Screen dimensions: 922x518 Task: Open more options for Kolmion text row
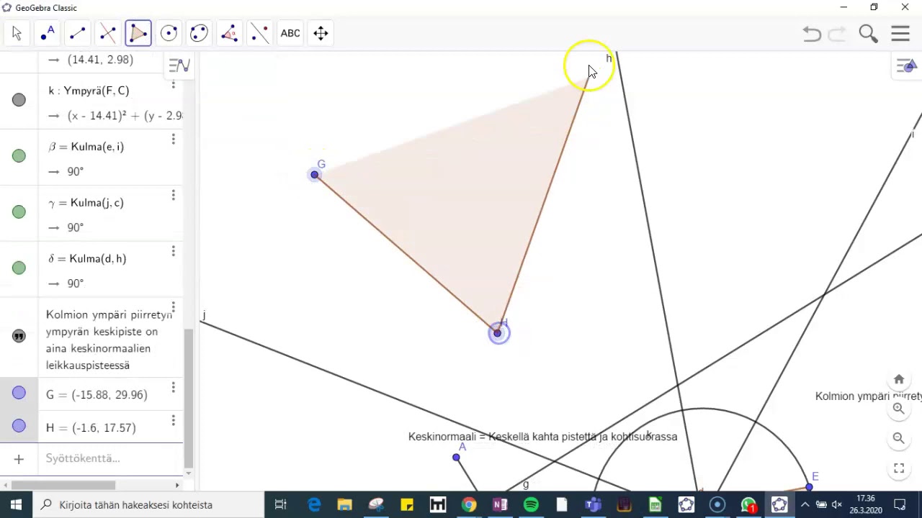[x=173, y=307]
